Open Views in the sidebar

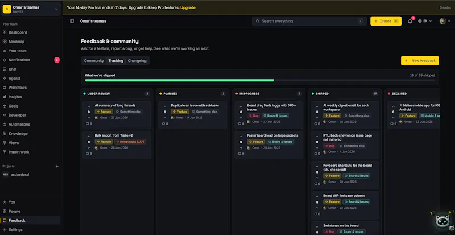click(31, 143)
